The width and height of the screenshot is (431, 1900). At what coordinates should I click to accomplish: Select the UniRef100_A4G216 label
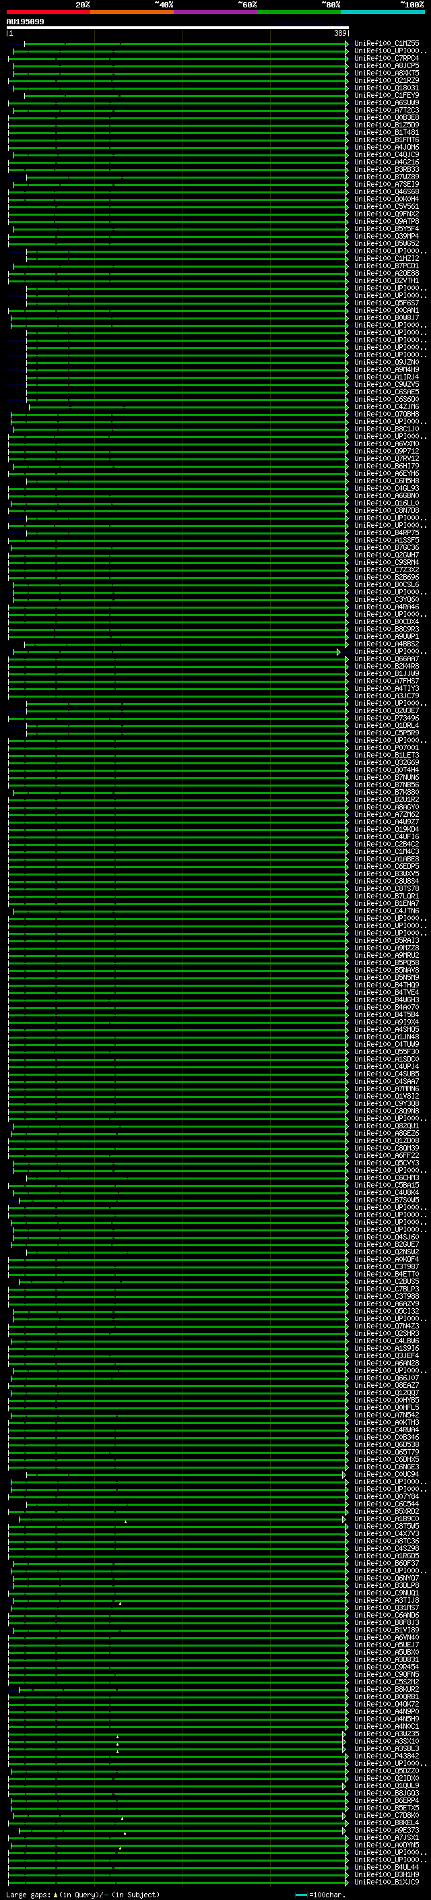click(x=387, y=162)
